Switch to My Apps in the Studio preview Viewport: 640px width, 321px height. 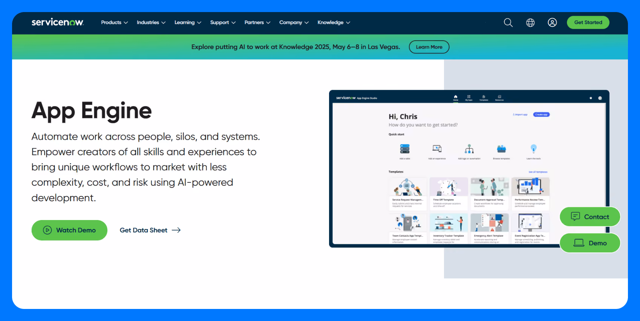[x=469, y=98]
